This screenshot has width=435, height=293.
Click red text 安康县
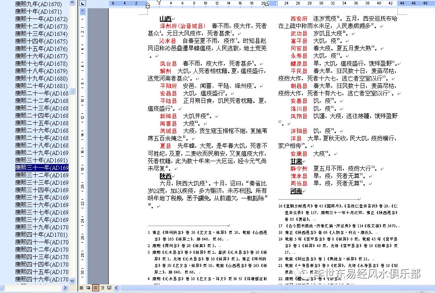tap(299, 154)
